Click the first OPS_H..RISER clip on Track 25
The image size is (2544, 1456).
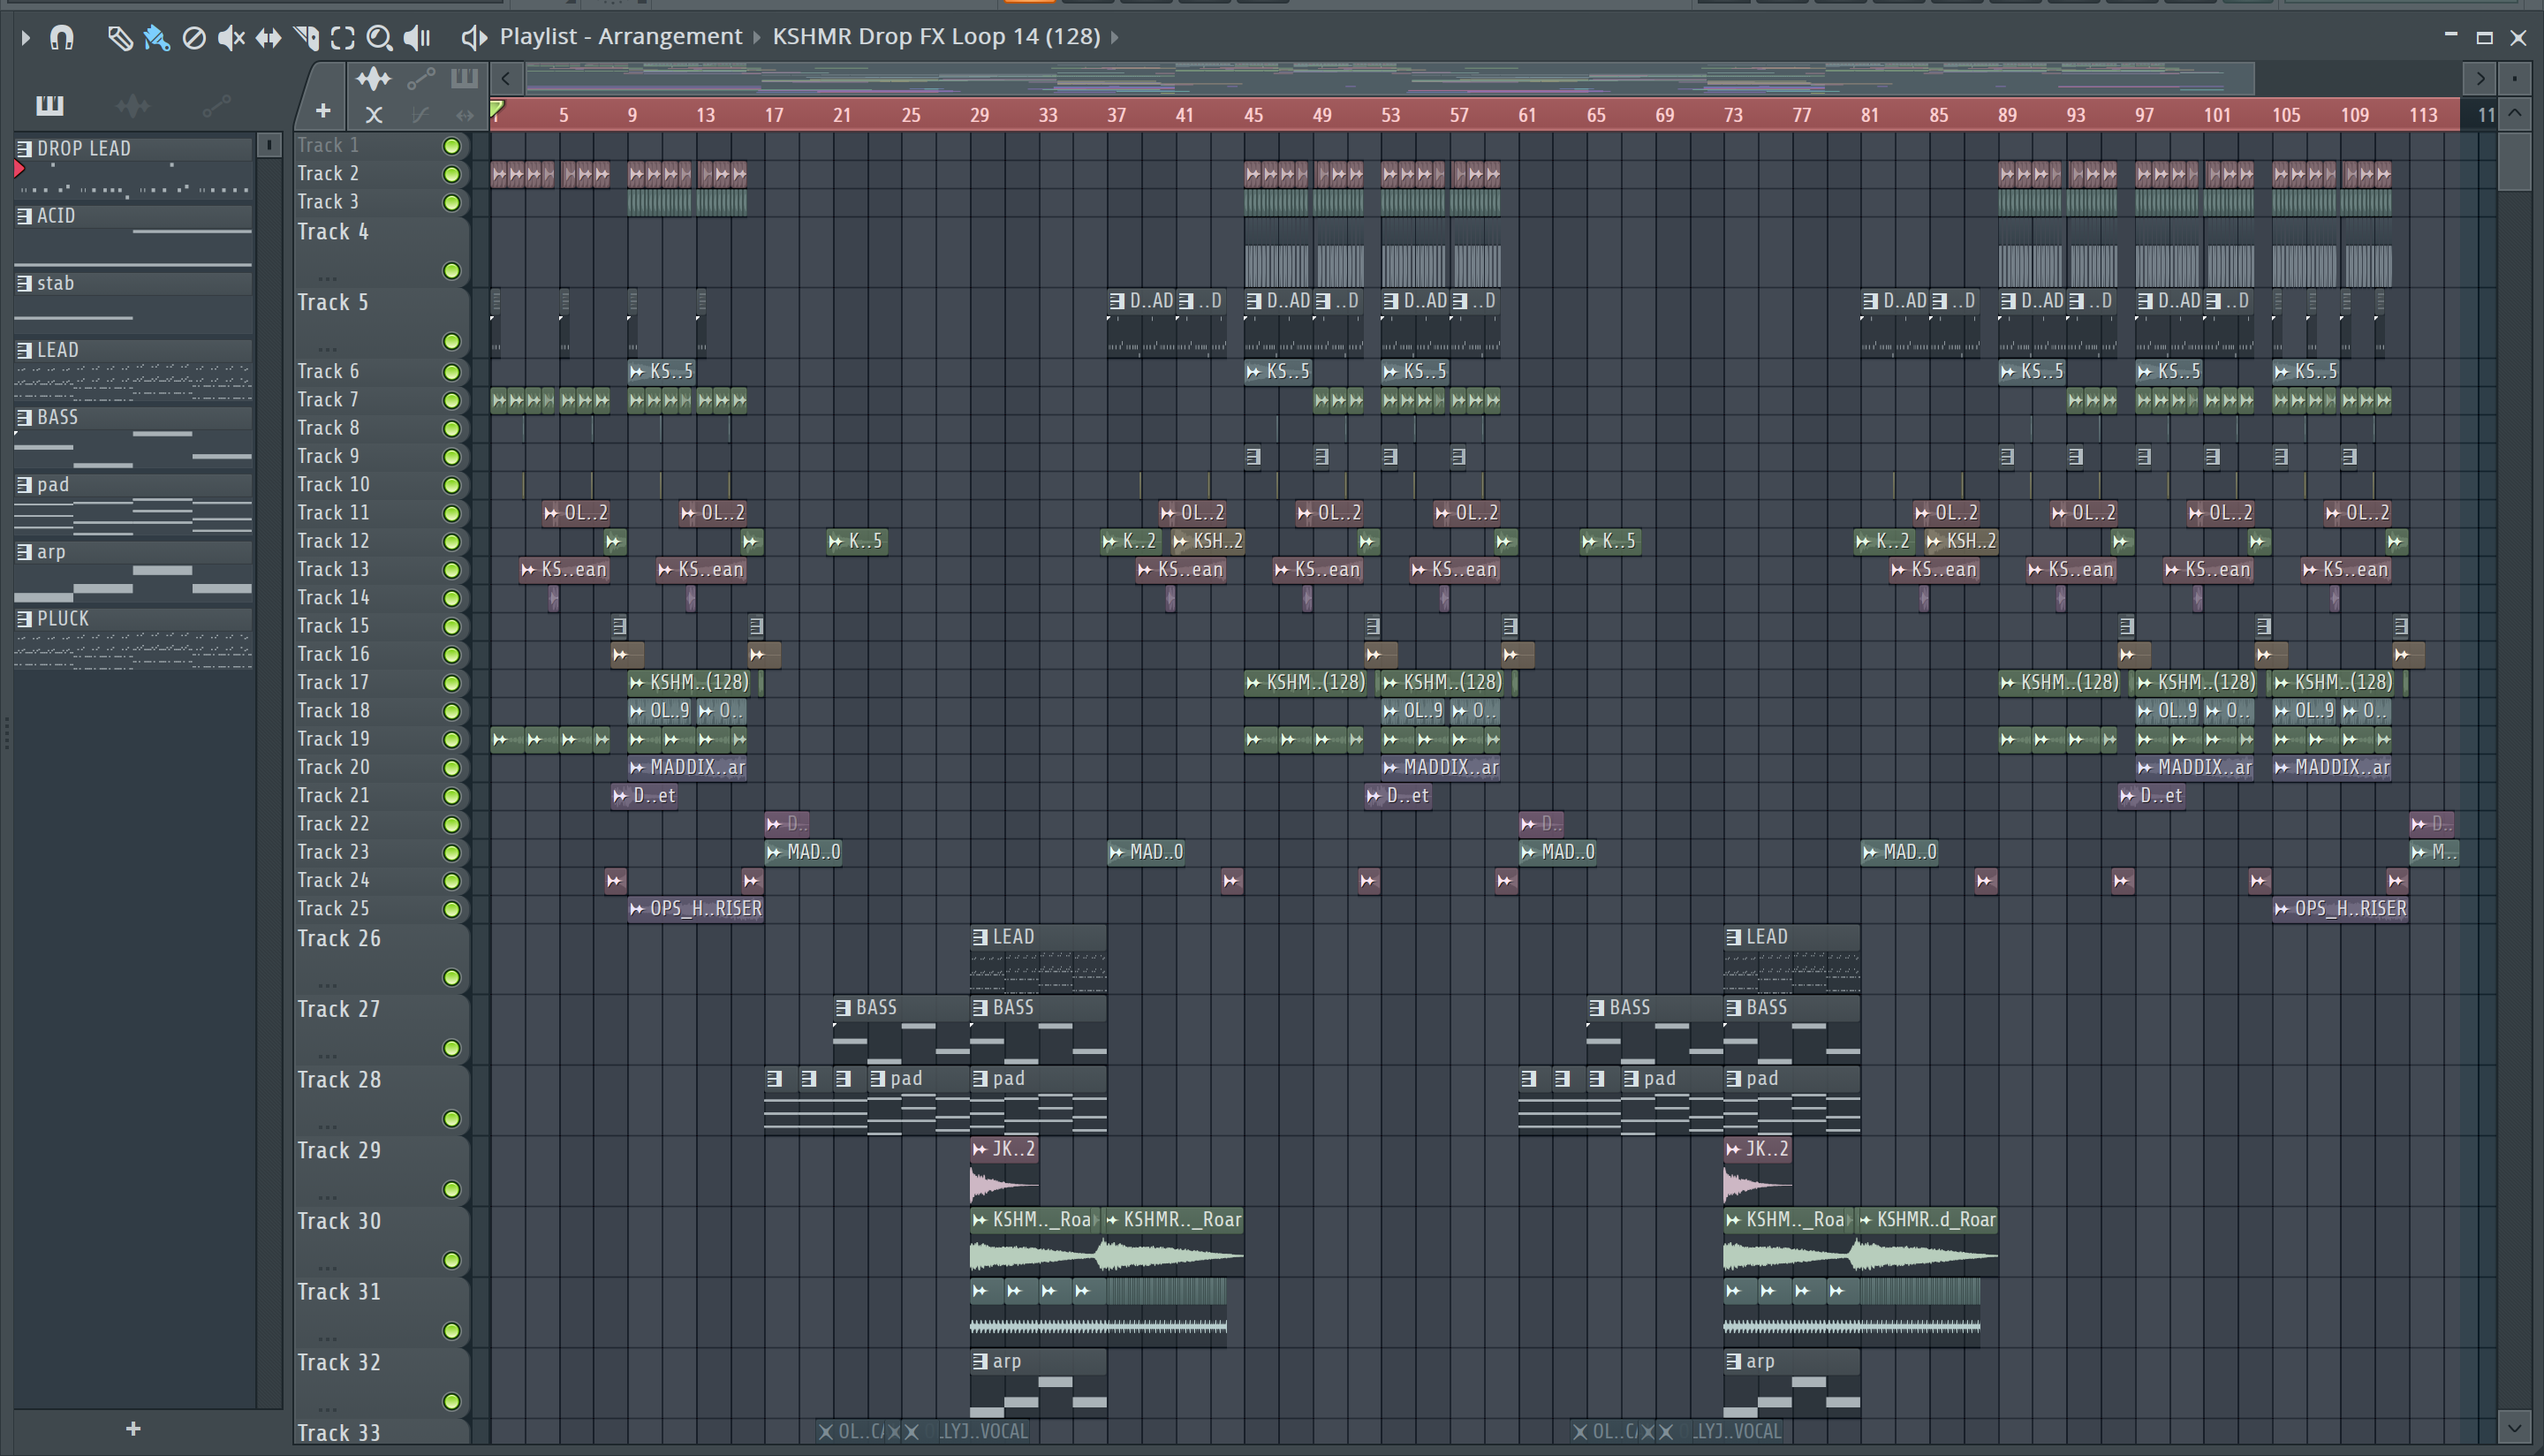(696, 909)
